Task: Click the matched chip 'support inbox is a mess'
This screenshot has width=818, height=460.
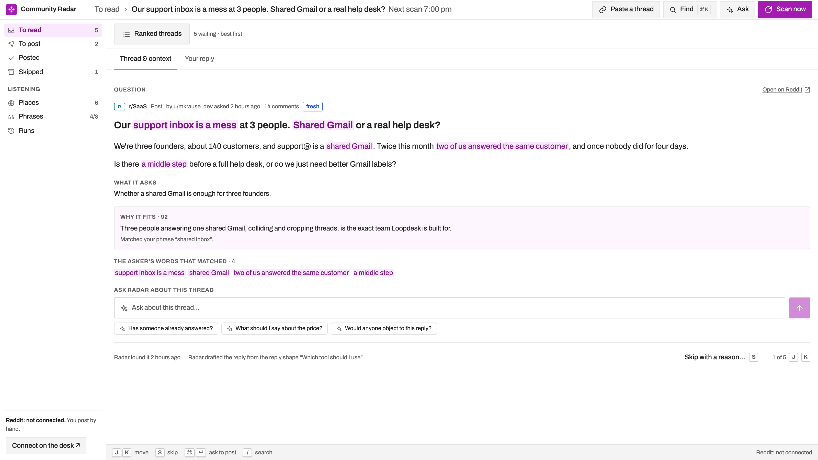Action: pyautogui.click(x=150, y=273)
